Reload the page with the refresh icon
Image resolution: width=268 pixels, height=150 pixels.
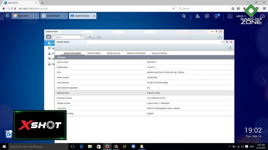(173, 8)
